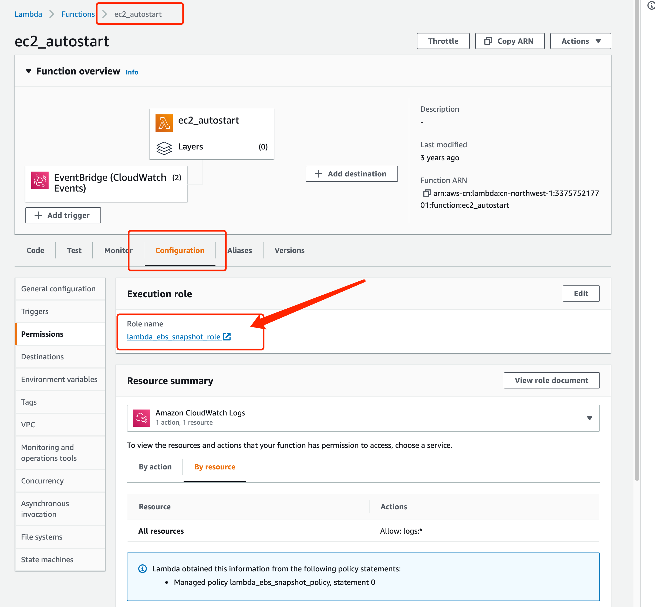Click the Amazon CloudWatch Logs service icon
This screenshot has width=655, height=607.
click(141, 418)
